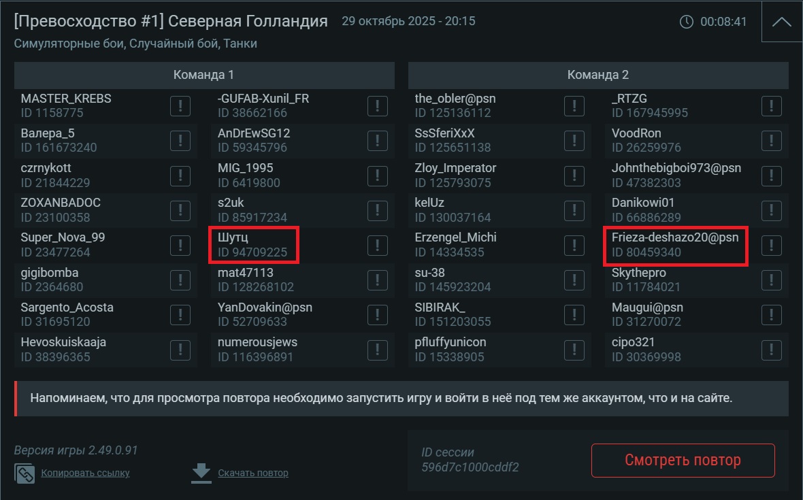Viewport: 803px width, 500px height.
Task: Click player name Hevoskuiskaaja
Action: pos(63,342)
